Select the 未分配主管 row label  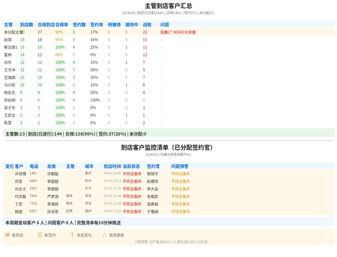(13, 32)
